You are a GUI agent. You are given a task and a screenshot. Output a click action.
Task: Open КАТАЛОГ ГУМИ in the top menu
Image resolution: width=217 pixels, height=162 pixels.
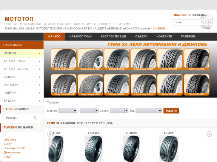[81, 37]
